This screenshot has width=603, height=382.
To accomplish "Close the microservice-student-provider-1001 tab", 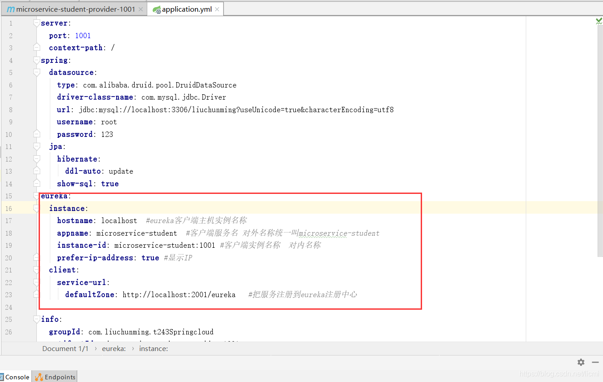I will [x=141, y=9].
